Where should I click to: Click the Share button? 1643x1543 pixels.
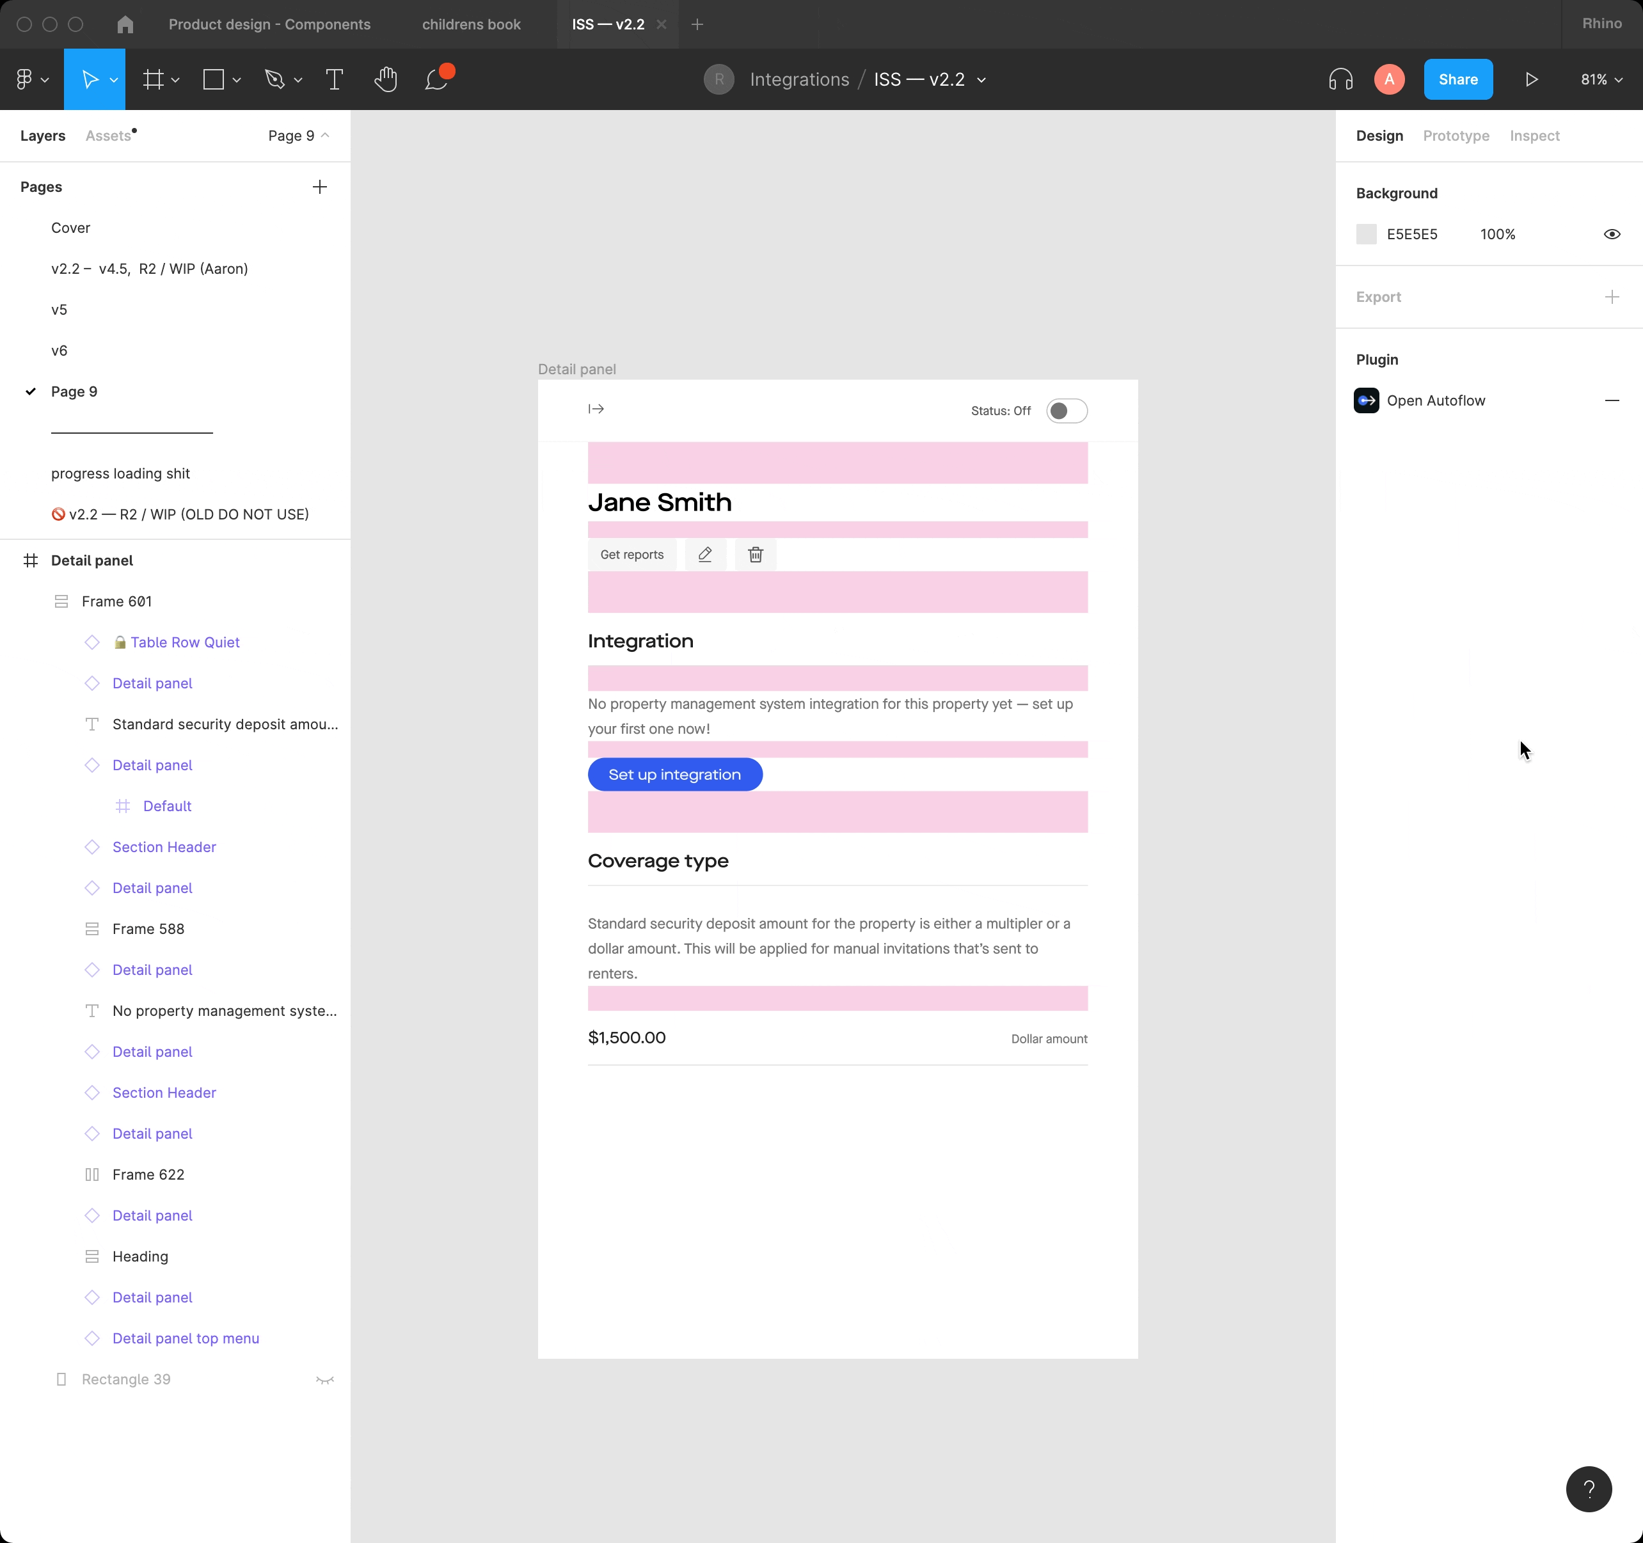[1458, 79]
